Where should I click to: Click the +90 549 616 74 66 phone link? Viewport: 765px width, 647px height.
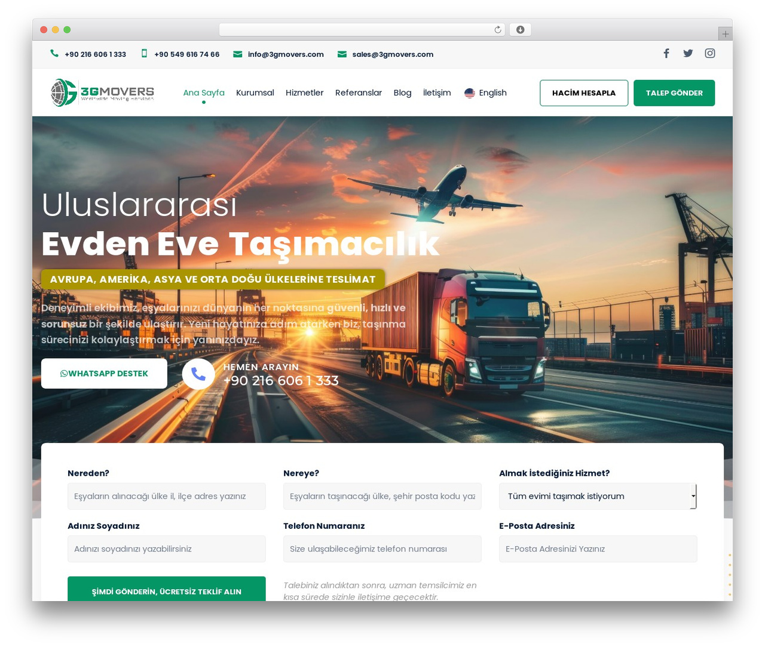point(187,54)
